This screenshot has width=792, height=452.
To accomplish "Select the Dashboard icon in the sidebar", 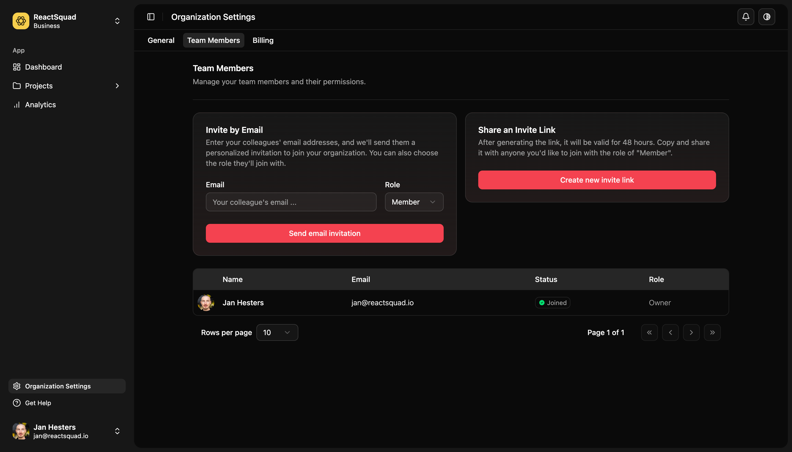I will point(17,67).
